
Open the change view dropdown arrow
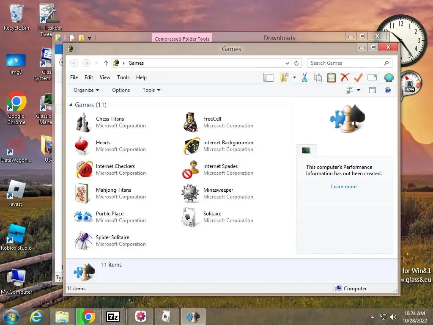(359, 90)
